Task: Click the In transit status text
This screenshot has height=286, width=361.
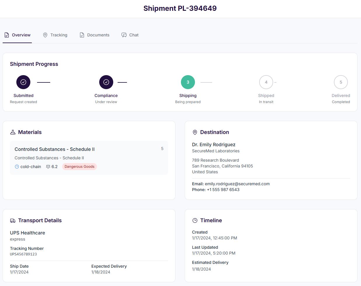Action: [x=266, y=102]
